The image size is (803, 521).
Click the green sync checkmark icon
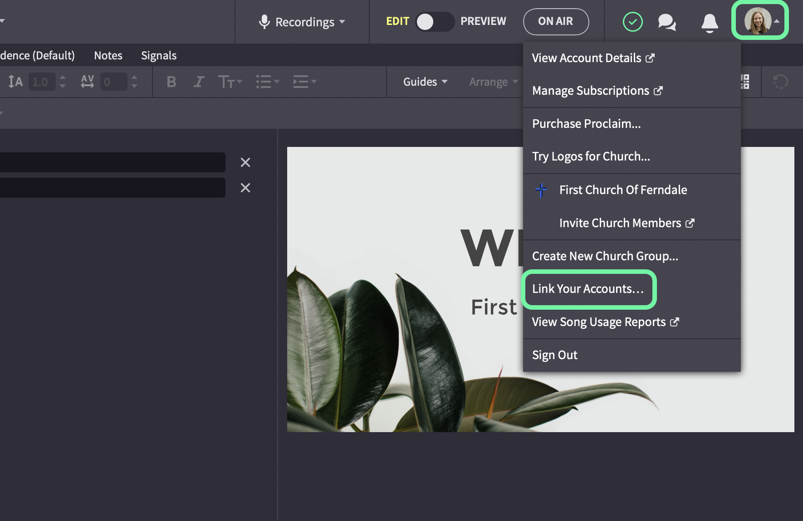coord(632,22)
